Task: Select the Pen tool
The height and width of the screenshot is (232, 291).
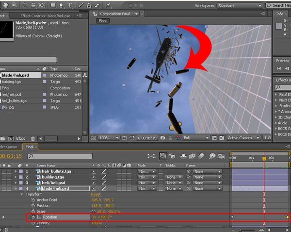Action: coord(61,5)
